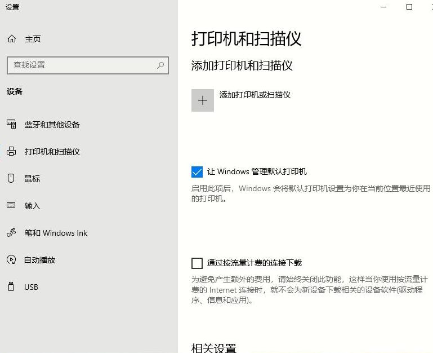Click the 相关设置 heading
The width and height of the screenshot is (433, 353).
pos(214,348)
